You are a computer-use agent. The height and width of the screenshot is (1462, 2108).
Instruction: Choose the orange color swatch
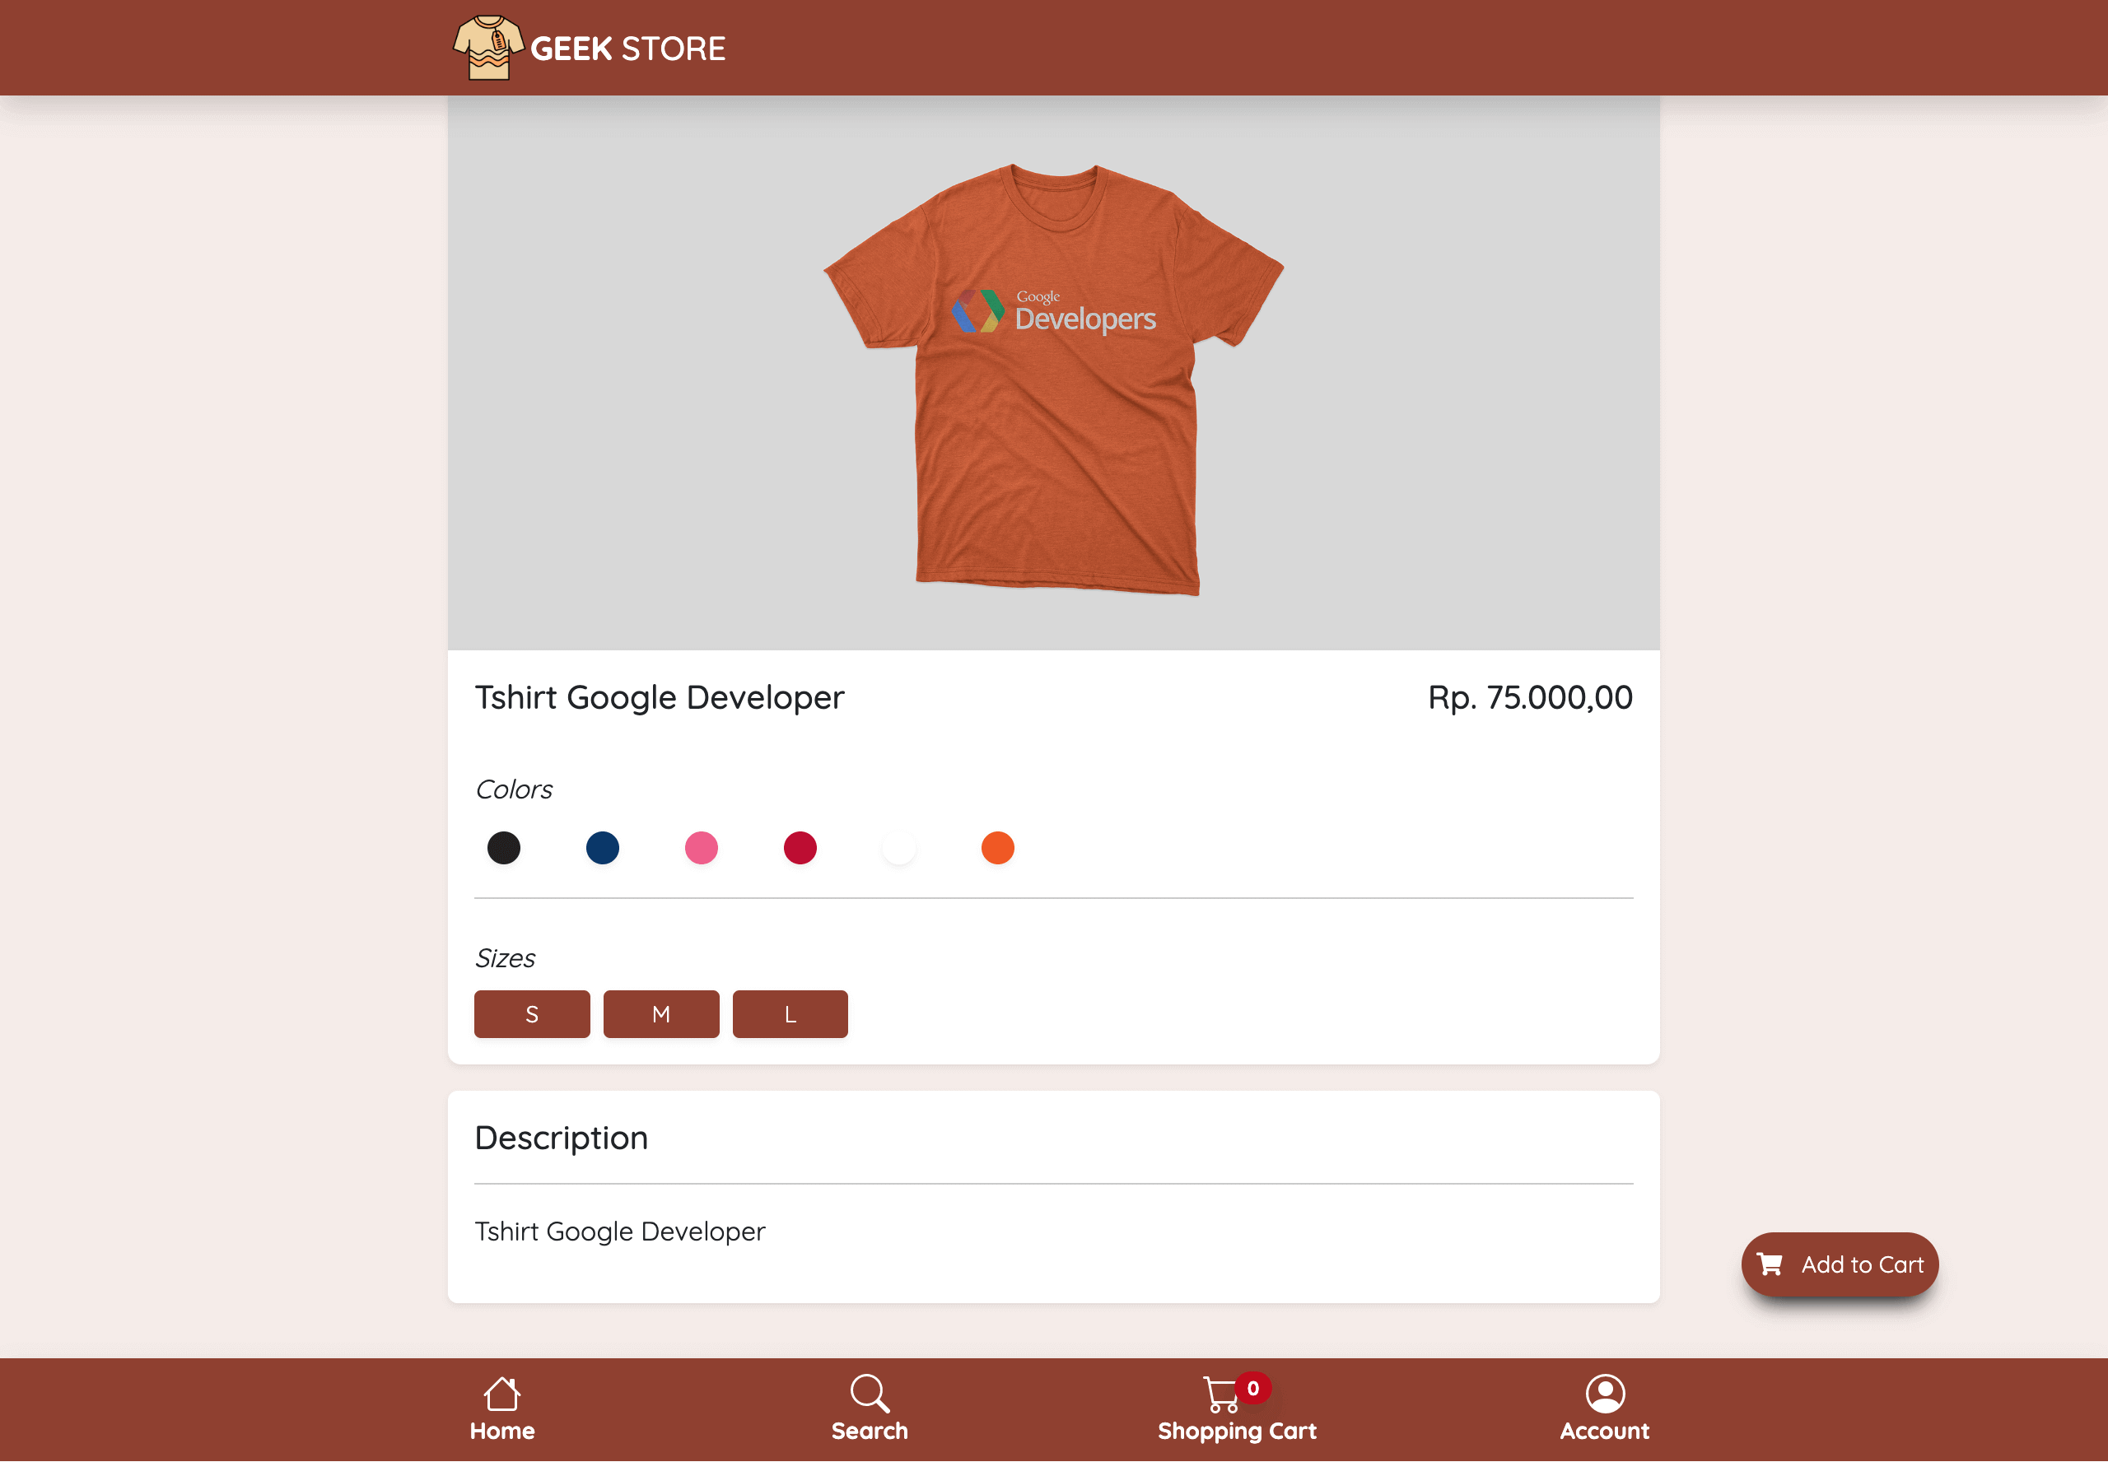[x=998, y=847]
